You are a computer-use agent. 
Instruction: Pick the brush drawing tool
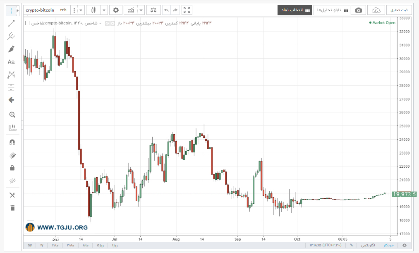11,49
